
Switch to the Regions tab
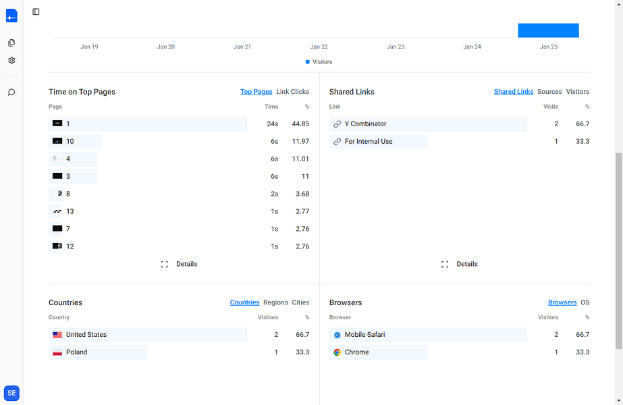click(x=275, y=302)
